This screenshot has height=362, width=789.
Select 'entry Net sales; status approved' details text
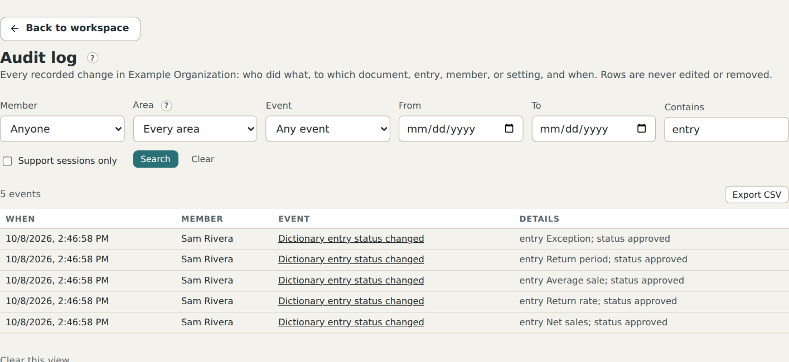pyautogui.click(x=593, y=322)
